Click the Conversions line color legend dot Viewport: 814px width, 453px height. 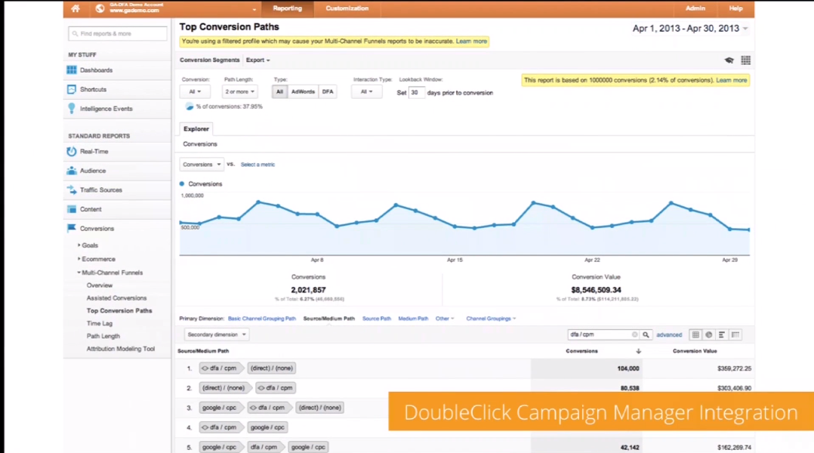coord(182,183)
